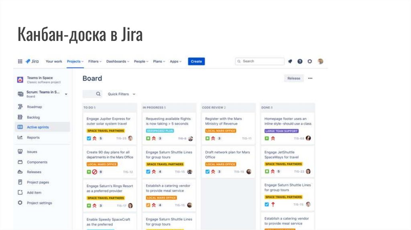The image size is (411, 230).
Task: Click the Teams in Space project icon
Action: (20, 80)
